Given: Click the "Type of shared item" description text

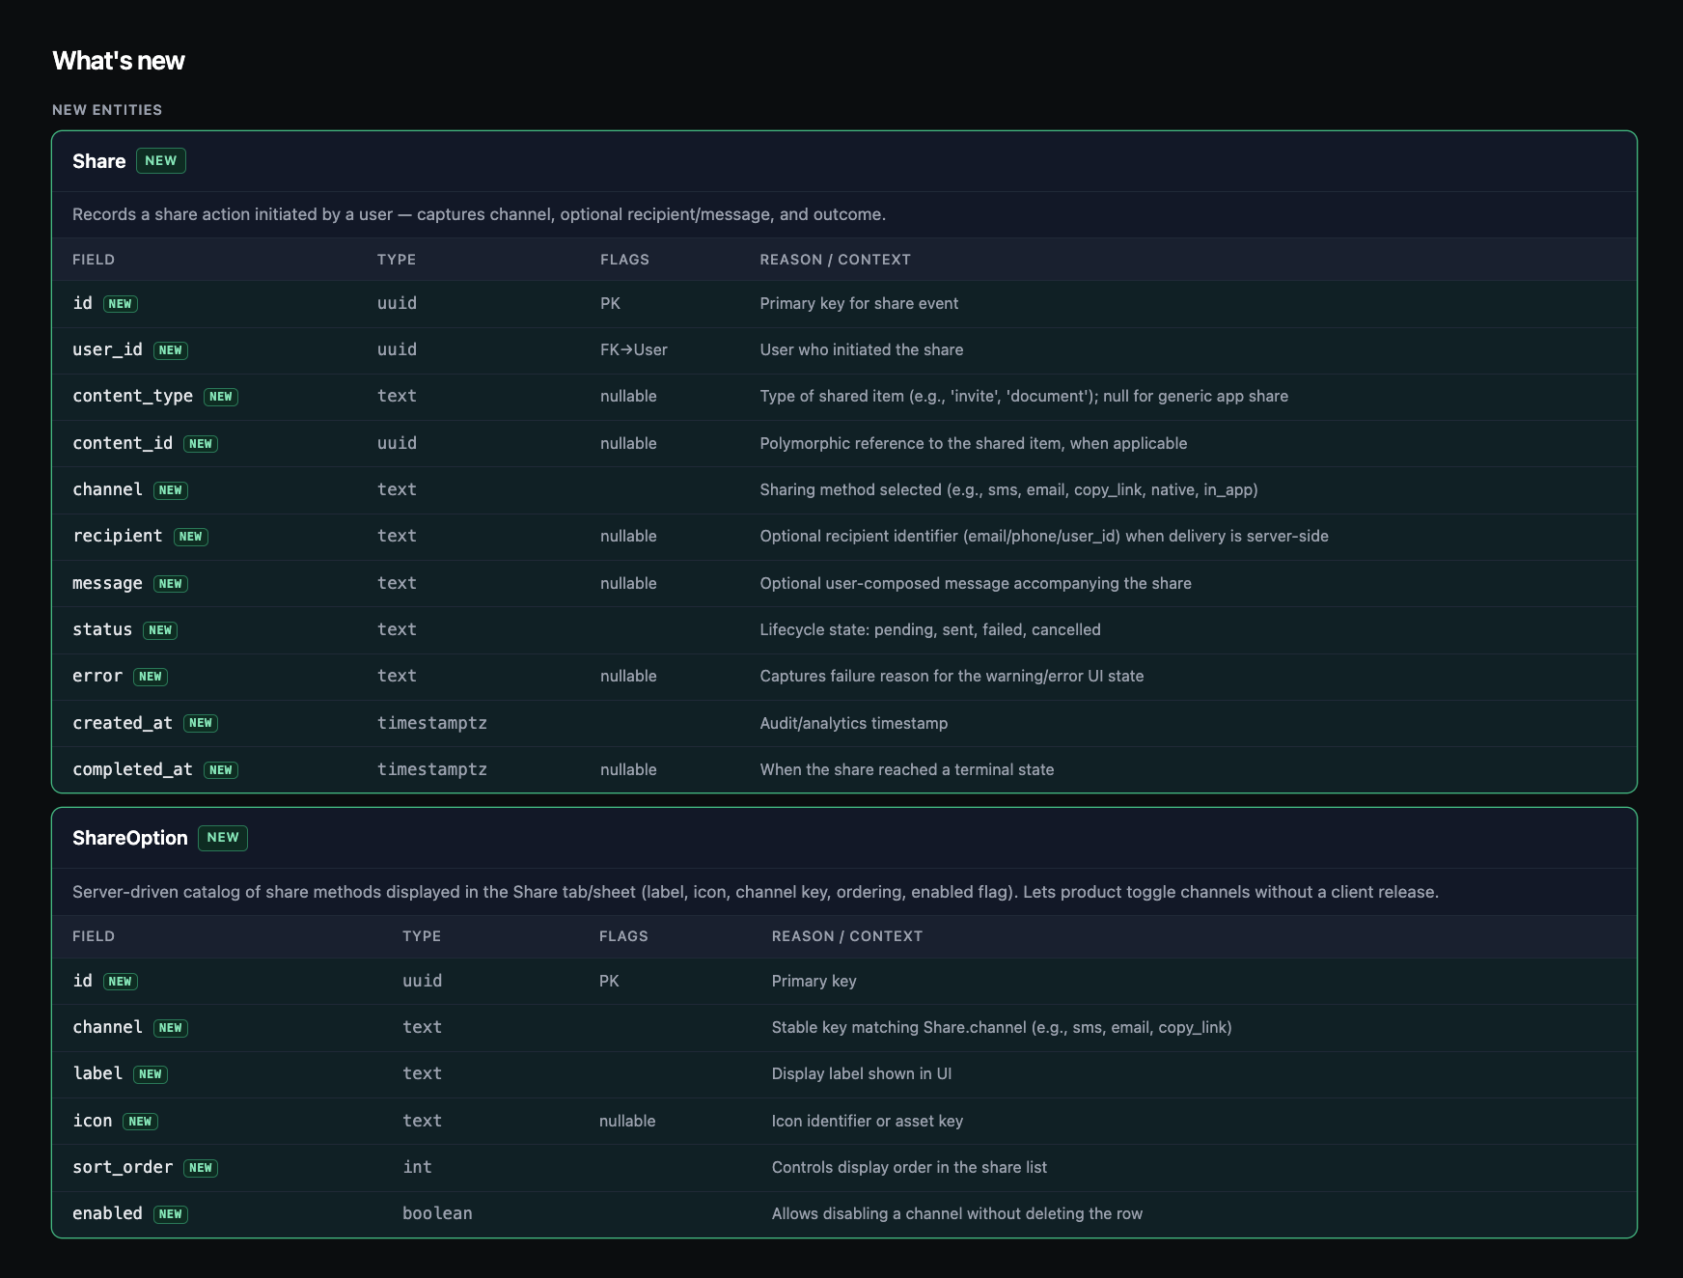Looking at the screenshot, I should [x=1024, y=396].
